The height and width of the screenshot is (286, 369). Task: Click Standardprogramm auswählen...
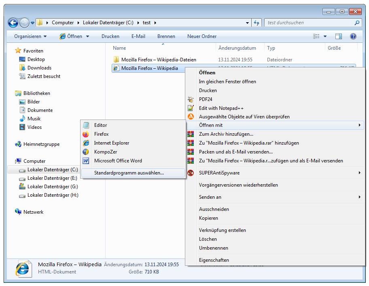pos(129,173)
